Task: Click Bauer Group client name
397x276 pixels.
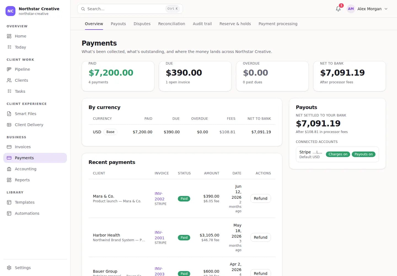Action: click(x=105, y=271)
